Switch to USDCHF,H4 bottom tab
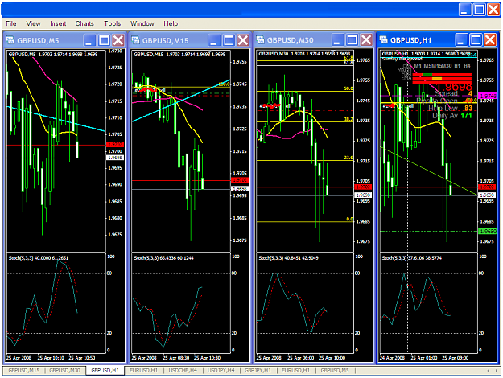503x378 pixels. (183, 370)
